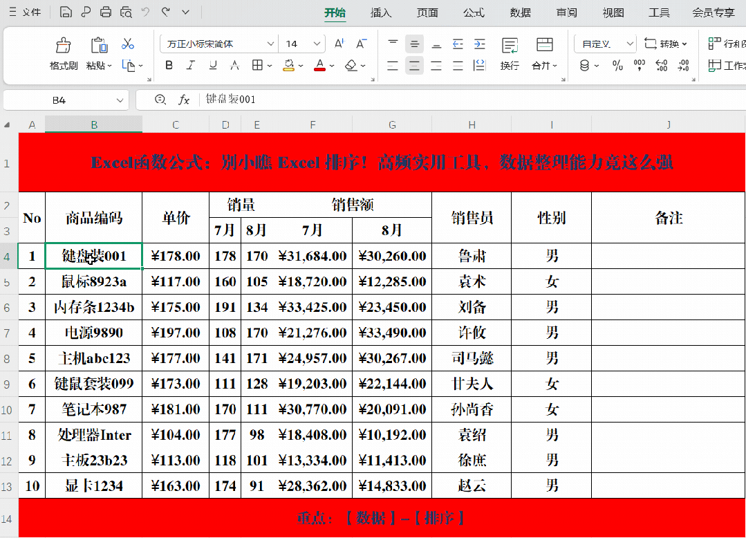Viewport: 746px width, 538px height.
Task: Click the magnifier icon beside fx
Action: pyautogui.click(x=160, y=100)
